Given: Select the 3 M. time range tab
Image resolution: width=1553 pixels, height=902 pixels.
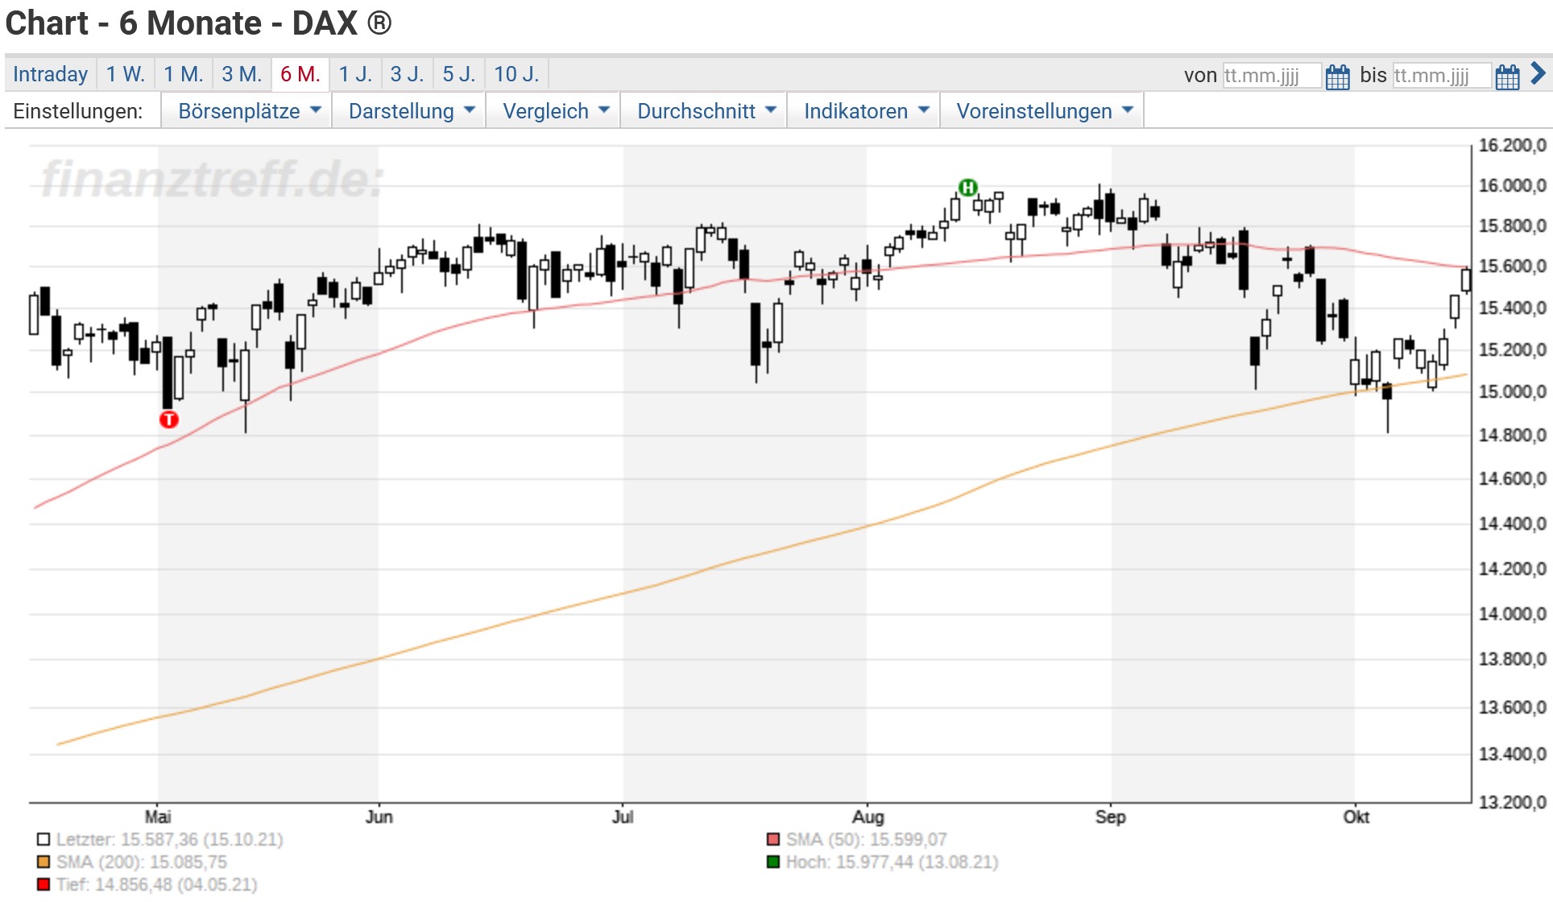Looking at the screenshot, I should (242, 74).
